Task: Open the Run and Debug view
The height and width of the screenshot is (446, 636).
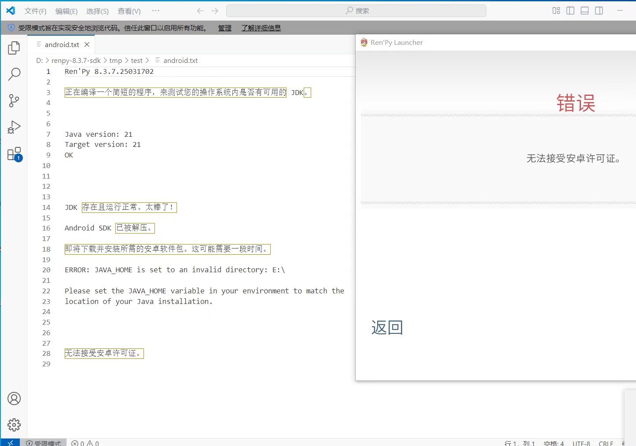Action: click(x=14, y=127)
